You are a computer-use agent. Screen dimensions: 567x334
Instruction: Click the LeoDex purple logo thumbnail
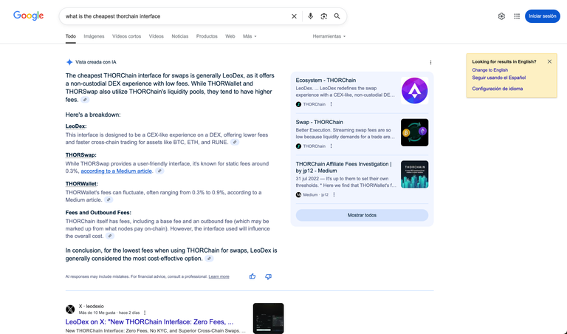click(414, 90)
